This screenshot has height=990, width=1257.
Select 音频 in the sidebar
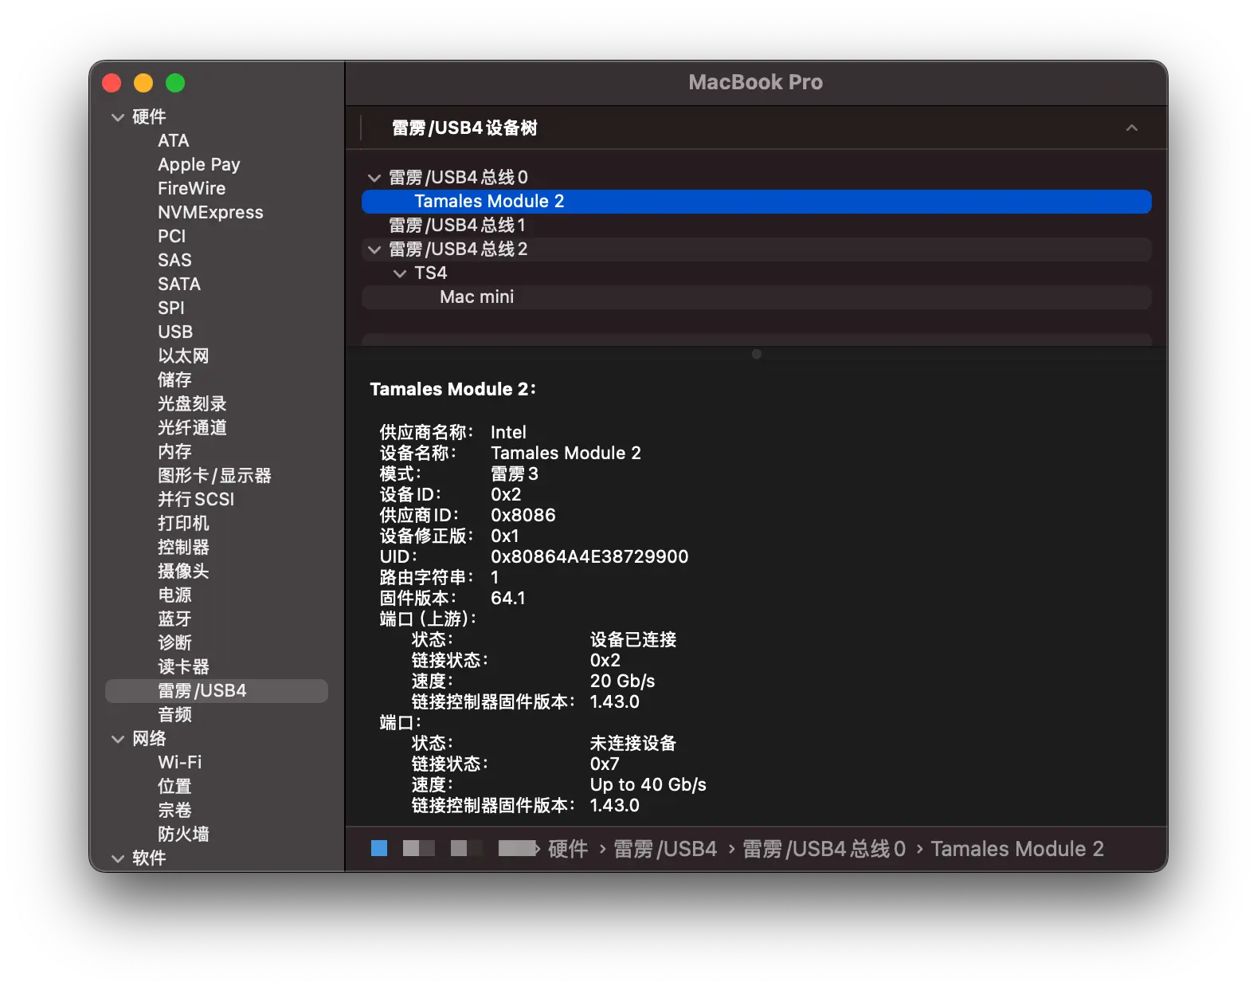[174, 715]
